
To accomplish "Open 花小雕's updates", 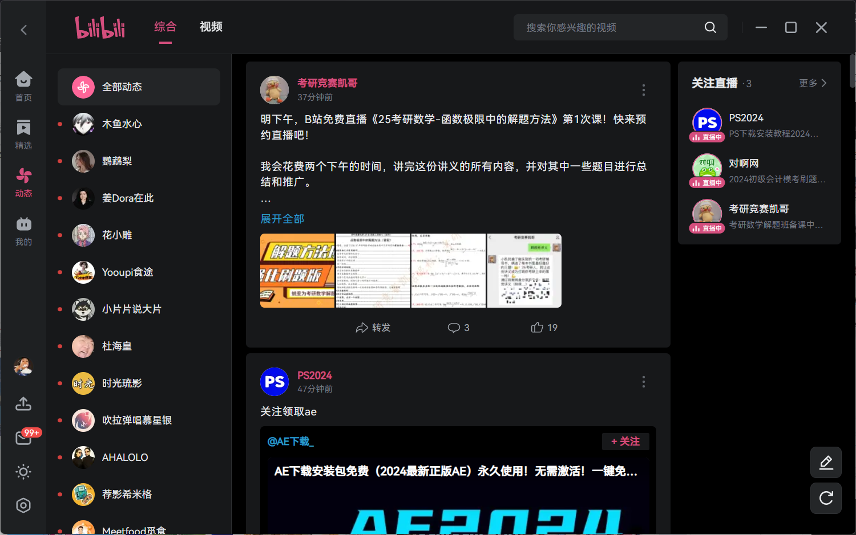I will [139, 235].
